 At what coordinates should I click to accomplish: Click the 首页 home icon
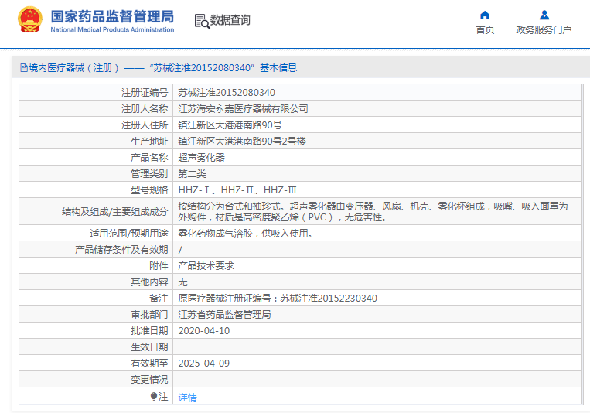[485, 15]
